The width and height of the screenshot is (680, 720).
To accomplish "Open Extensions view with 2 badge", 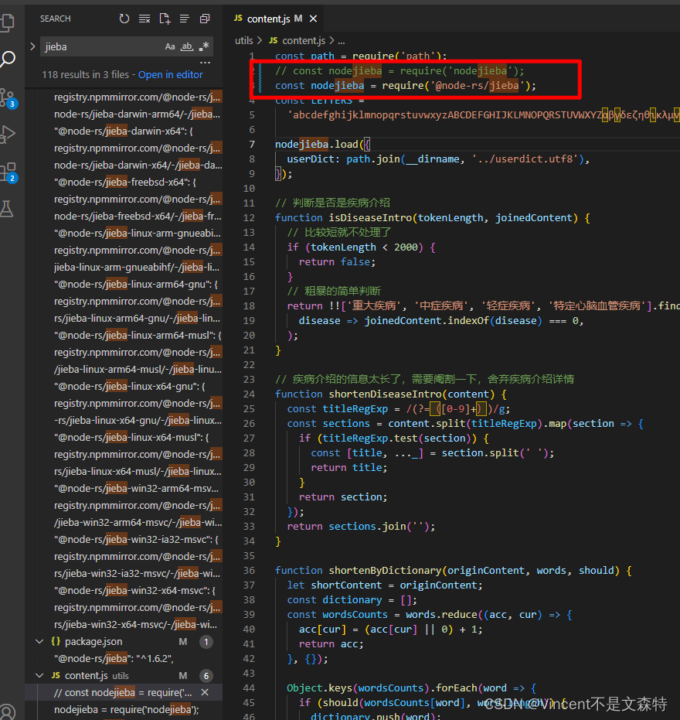I will pos(8,172).
